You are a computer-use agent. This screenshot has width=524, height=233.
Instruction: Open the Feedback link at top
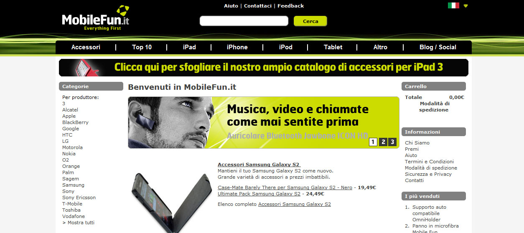pos(290,6)
